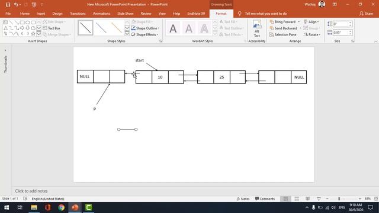Open the File menu
This screenshot has height=213, width=379.
8,14
